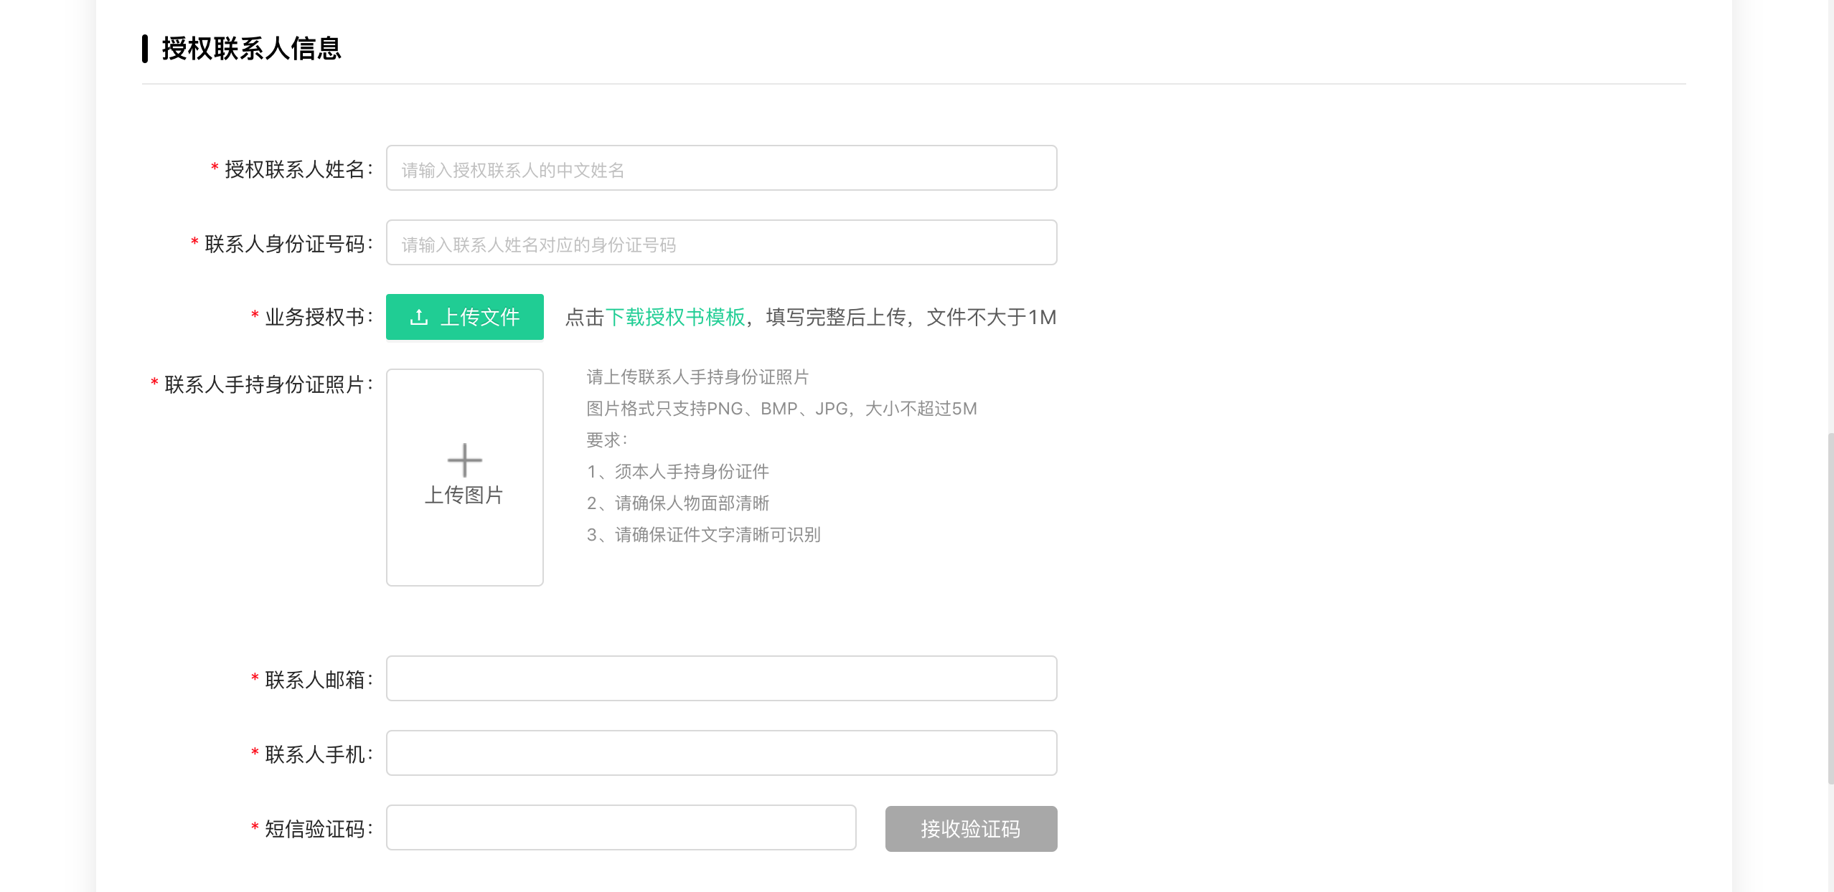Click the 联系人手机 input field
This screenshot has width=1834, height=892.
(721, 753)
